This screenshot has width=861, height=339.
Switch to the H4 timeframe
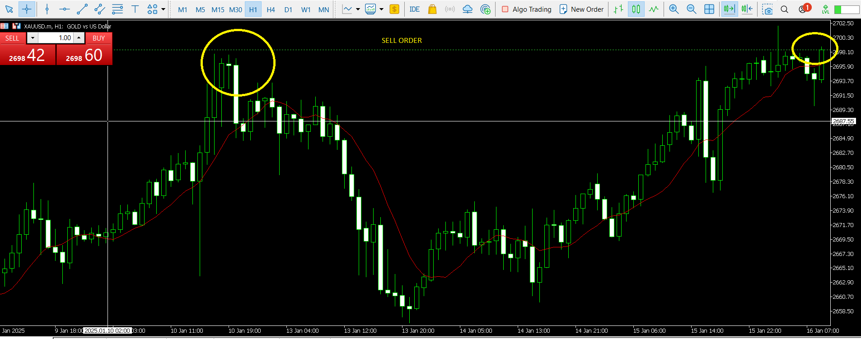tap(271, 9)
